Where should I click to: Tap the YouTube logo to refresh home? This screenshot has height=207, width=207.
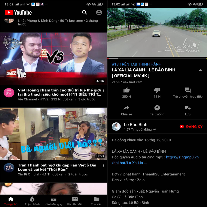pyautogui.click(x=18, y=12)
